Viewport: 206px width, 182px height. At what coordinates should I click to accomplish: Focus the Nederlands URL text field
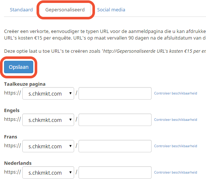(x=115, y=172)
